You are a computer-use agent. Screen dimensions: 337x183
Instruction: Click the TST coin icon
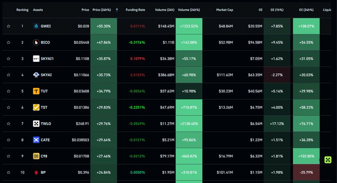coord(36,107)
